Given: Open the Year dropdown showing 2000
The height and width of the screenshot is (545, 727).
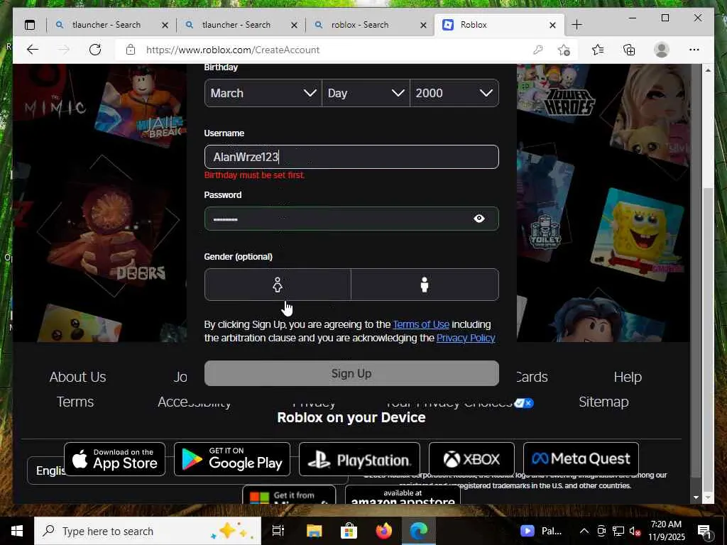Looking at the screenshot, I should 454,93.
